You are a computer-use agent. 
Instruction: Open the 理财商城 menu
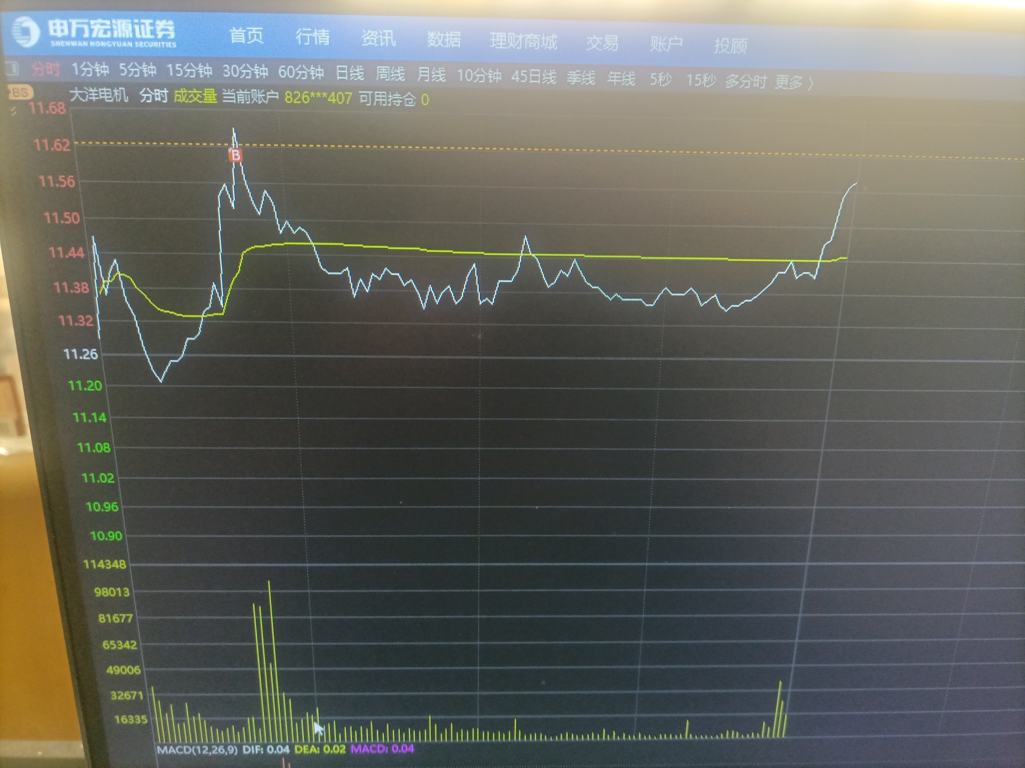tap(523, 41)
